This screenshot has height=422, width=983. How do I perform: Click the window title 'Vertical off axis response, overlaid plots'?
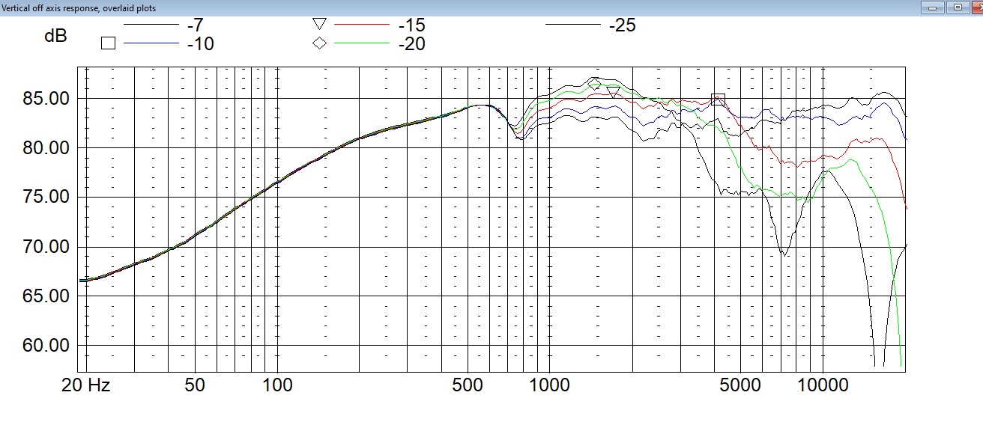pos(79,8)
